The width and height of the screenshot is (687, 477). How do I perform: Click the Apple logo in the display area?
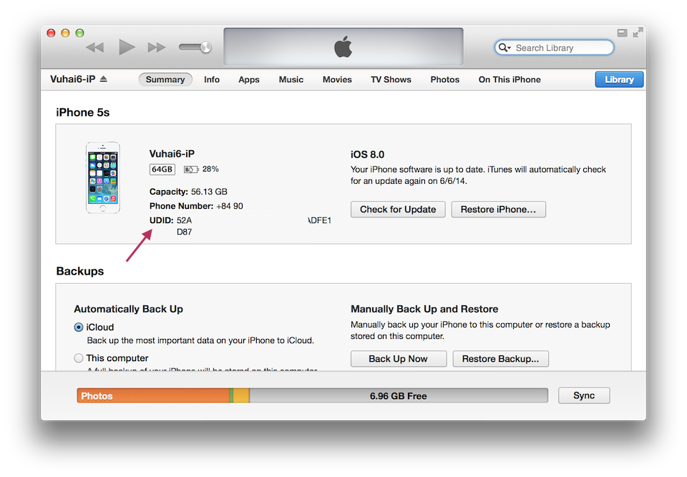[343, 46]
